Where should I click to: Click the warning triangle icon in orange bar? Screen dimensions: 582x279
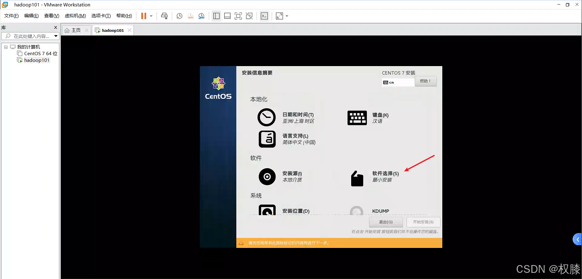[x=241, y=243]
